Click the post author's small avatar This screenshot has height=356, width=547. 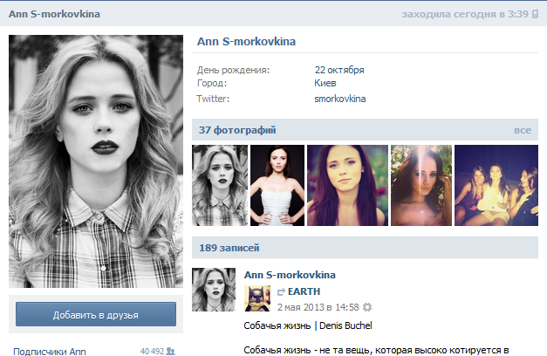tap(214, 290)
